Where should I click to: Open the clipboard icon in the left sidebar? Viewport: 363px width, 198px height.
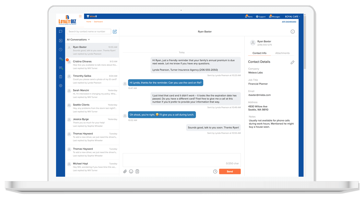61,77
